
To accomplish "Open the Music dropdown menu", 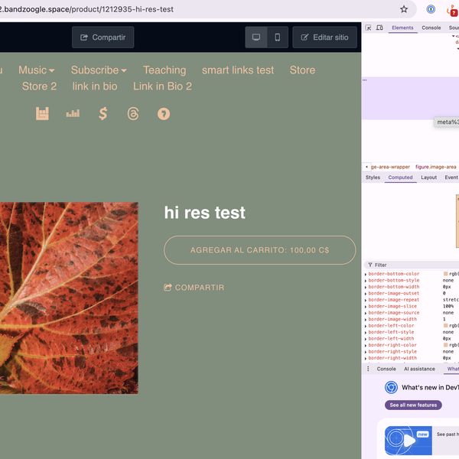I will click(x=36, y=70).
